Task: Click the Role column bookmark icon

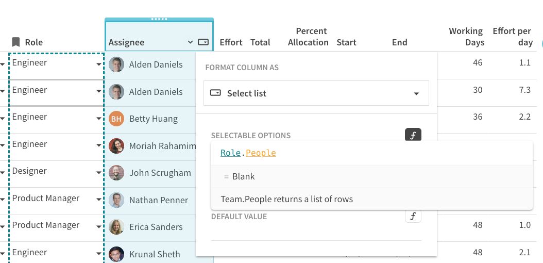Action: (15, 42)
